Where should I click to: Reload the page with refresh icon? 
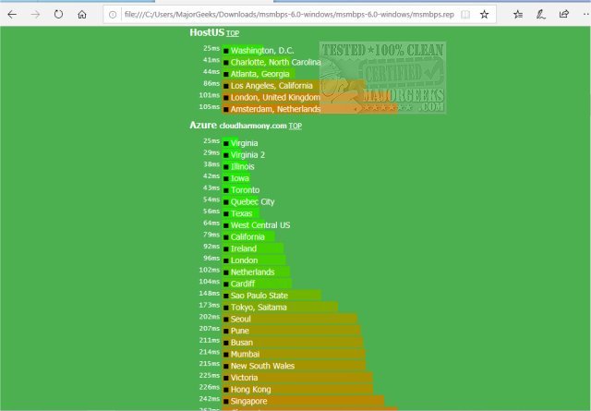pyautogui.click(x=58, y=15)
